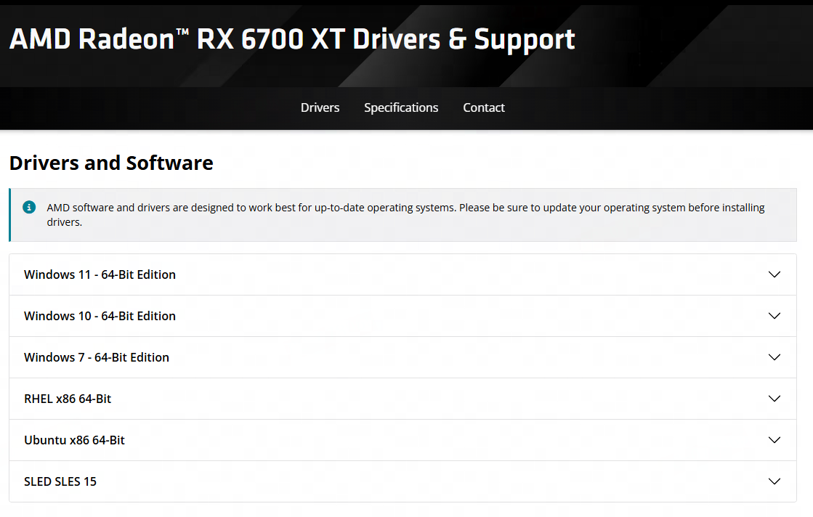813x517 pixels.
Task: Go to the Contact tab
Action: 484,107
